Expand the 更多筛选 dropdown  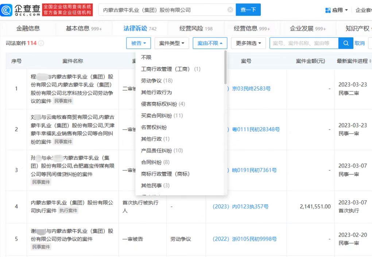(x=248, y=43)
